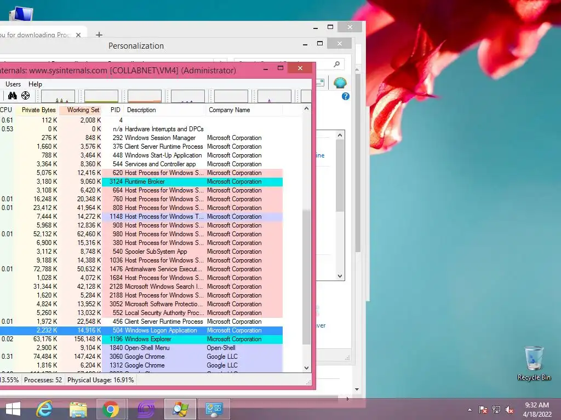Select the Microsoft Windows Search Indexer row
The height and width of the screenshot is (420, 561).
click(141, 287)
